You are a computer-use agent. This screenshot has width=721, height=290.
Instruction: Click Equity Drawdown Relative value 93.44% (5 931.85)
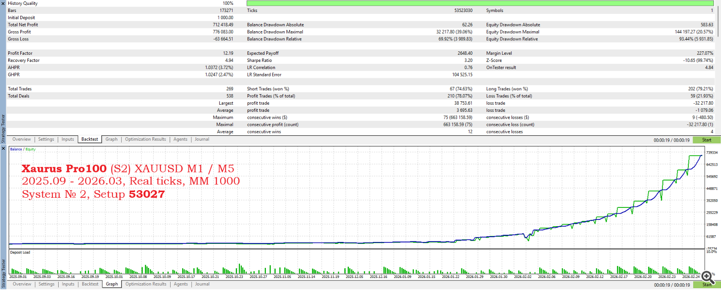tap(696, 39)
